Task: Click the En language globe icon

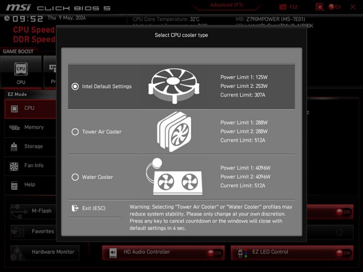Action: tap(331, 7)
